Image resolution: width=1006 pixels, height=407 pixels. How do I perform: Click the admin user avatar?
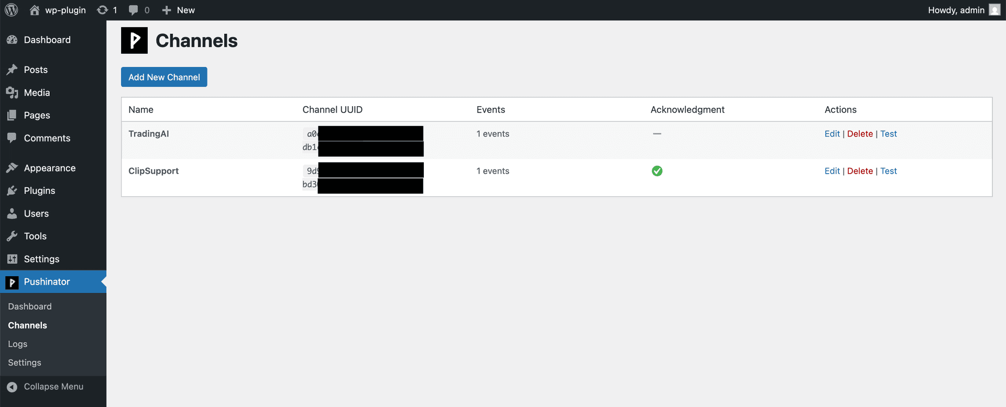(x=994, y=10)
